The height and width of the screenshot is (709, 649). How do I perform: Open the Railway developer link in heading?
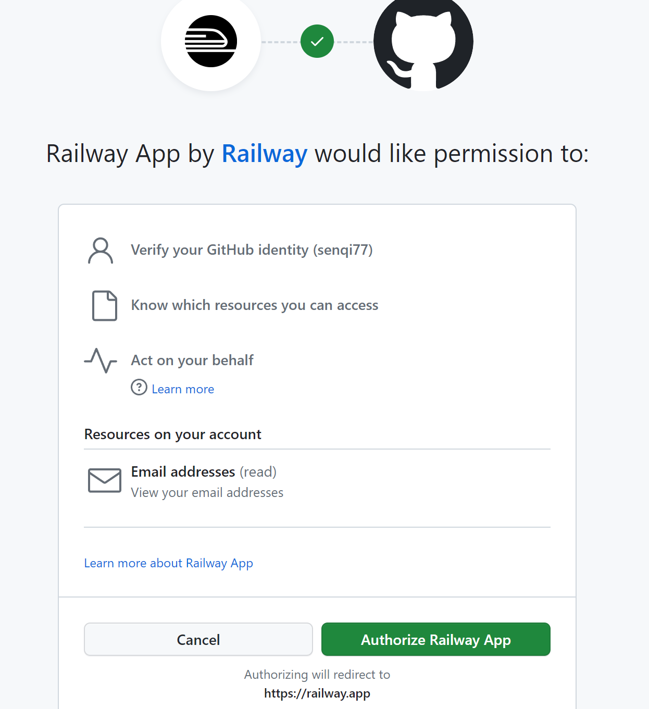coord(265,154)
